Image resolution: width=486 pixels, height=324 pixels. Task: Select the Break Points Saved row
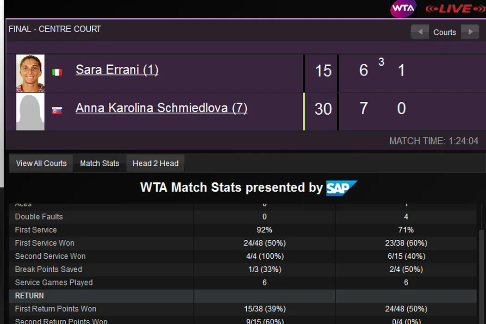pos(49,269)
